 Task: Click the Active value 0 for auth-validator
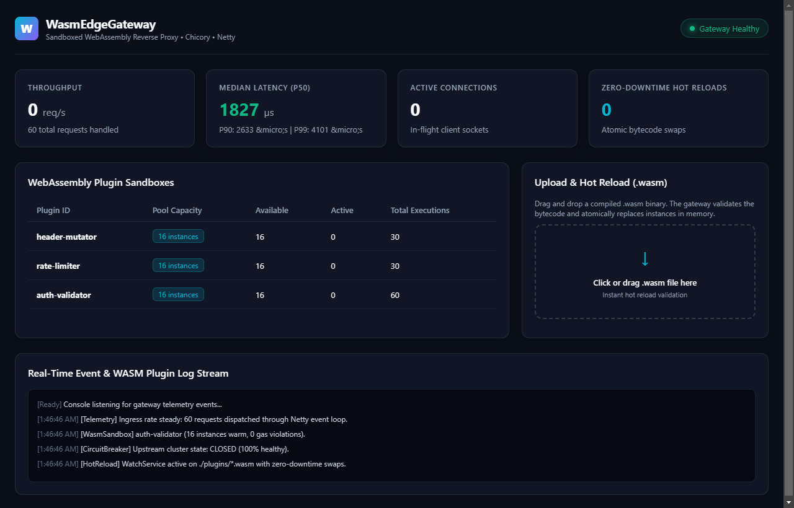(x=333, y=295)
